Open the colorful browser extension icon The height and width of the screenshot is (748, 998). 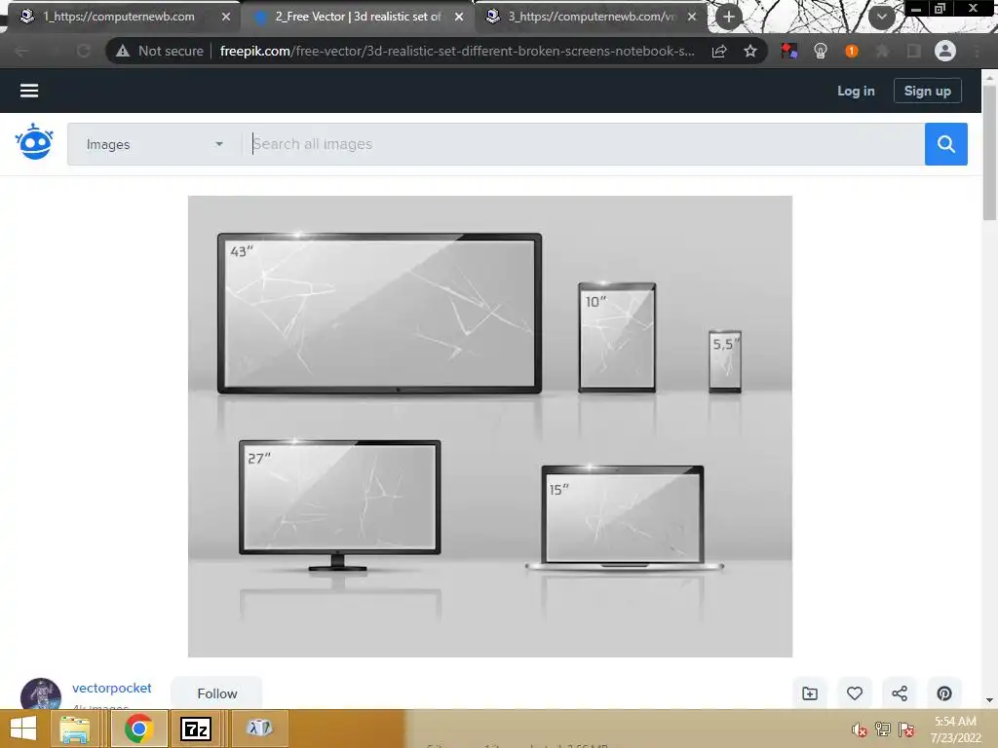[x=789, y=52]
